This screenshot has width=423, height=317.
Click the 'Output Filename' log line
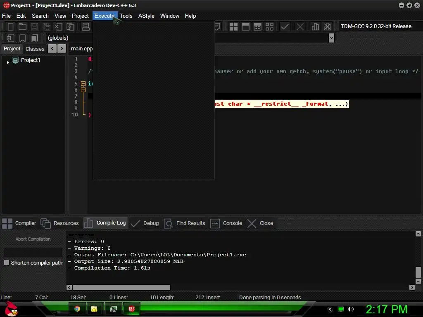(x=157, y=255)
